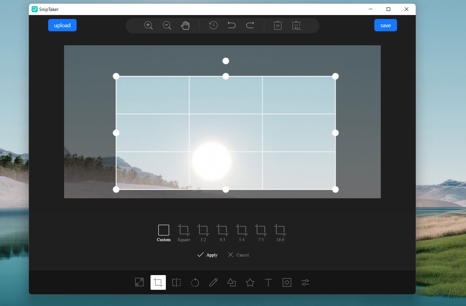This screenshot has height=306, width=466.
Task: Choose the 3:2 crop ratio
Action: 203,233
